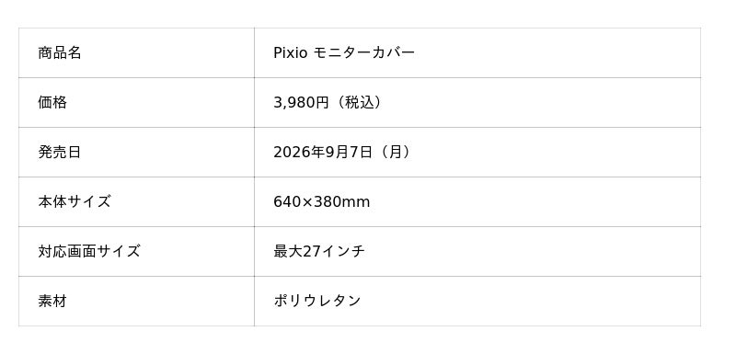Click the 商品名 label cell
The image size is (736, 354).
[x=136, y=53]
